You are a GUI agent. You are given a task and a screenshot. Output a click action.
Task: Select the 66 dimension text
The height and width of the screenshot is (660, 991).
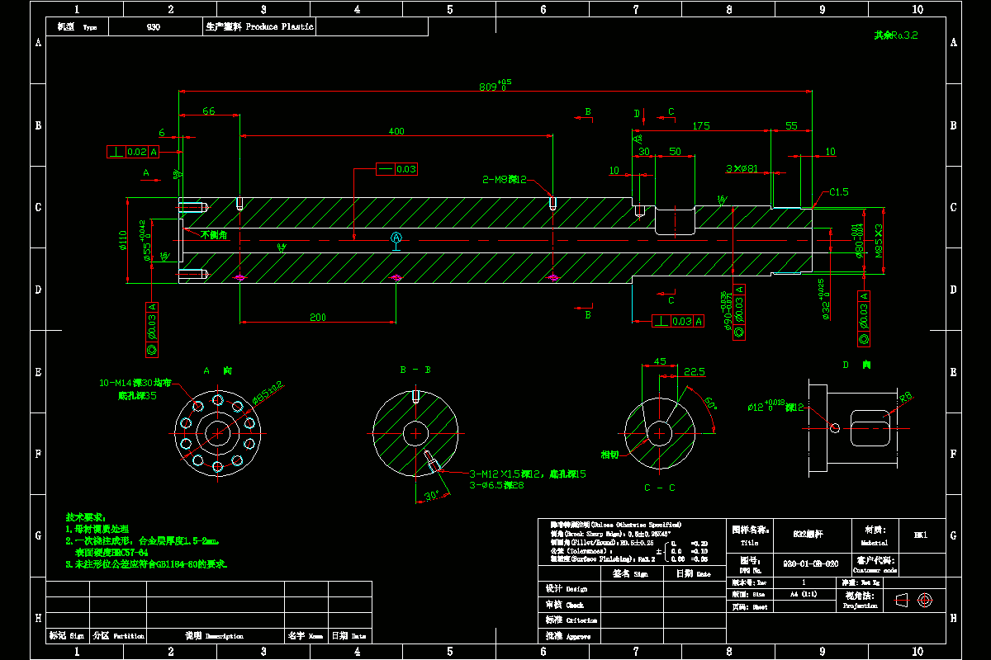pos(209,111)
